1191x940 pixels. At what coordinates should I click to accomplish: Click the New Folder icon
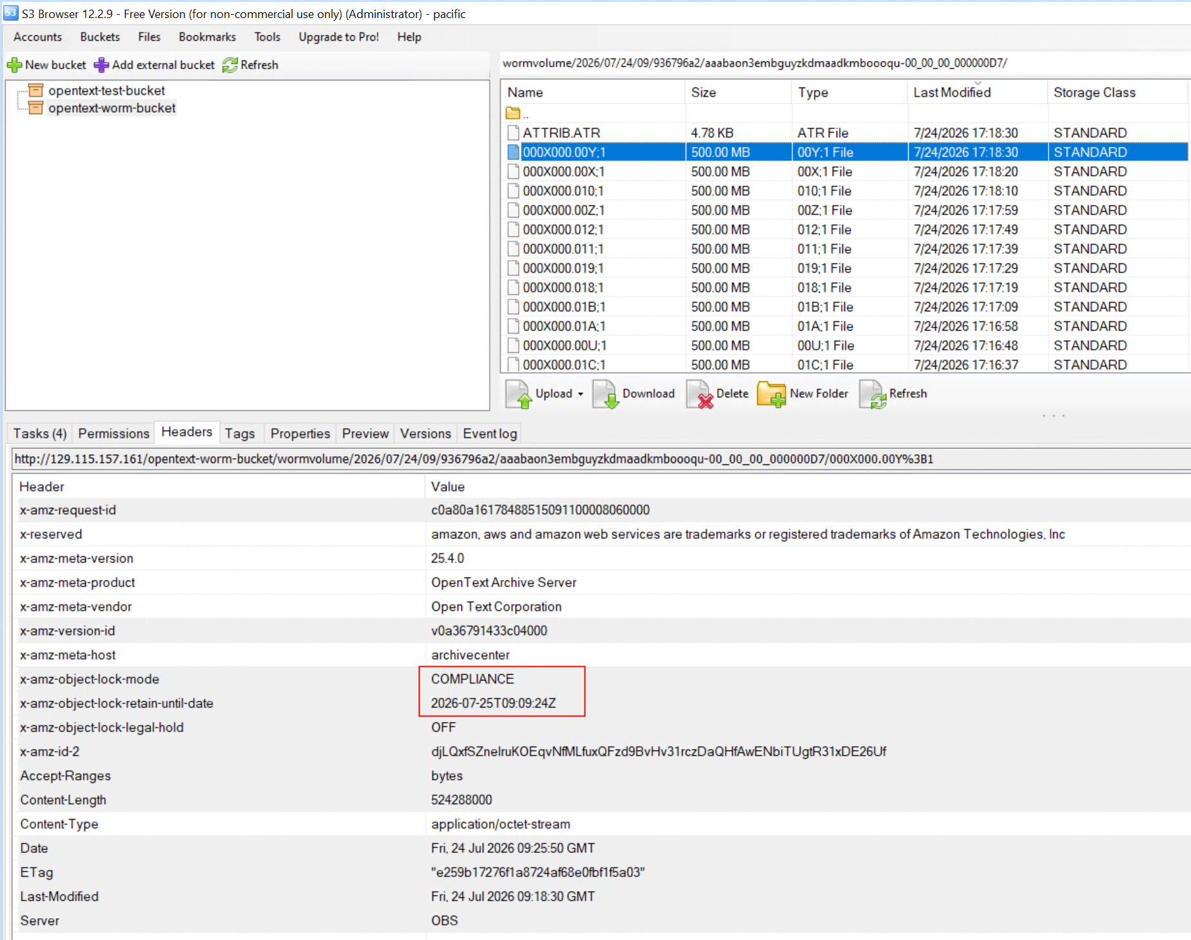[771, 394]
